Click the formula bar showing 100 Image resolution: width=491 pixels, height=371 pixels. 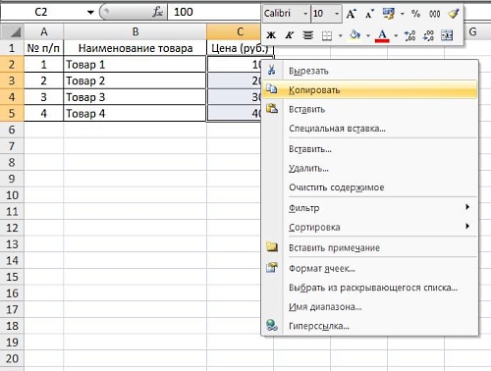[214, 13]
